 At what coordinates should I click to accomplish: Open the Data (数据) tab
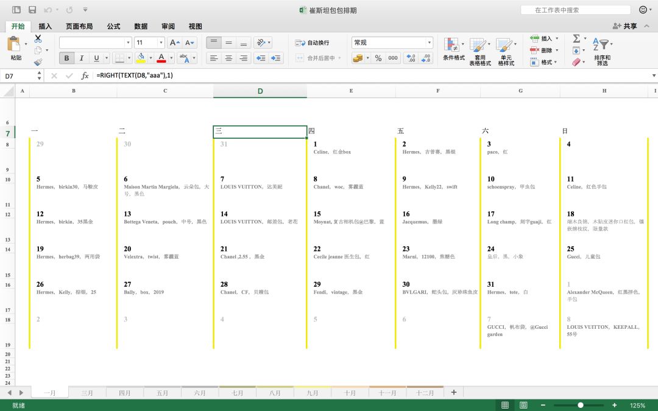[141, 26]
